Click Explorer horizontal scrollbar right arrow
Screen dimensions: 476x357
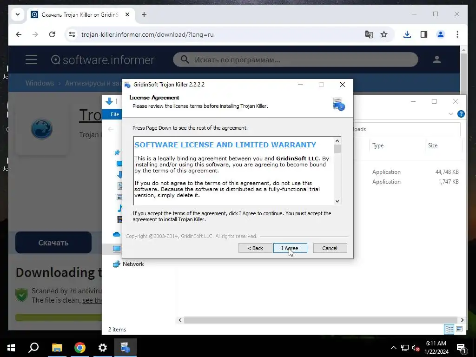(x=462, y=320)
